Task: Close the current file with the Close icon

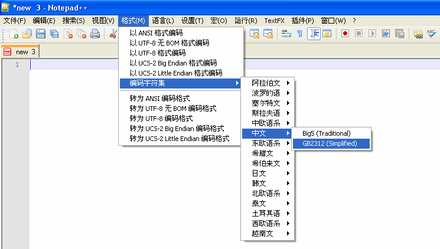Action: pos(68,34)
